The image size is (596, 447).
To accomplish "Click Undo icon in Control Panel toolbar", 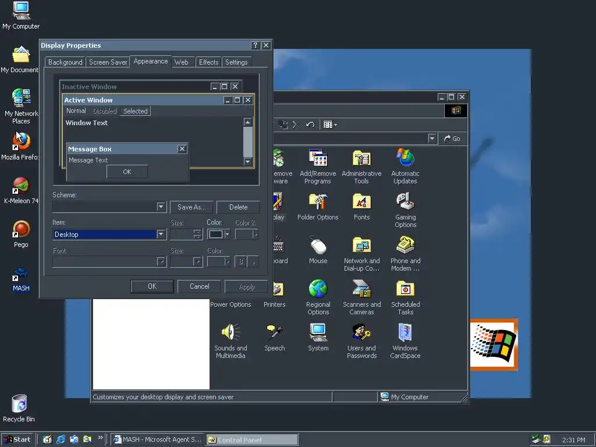I will pos(310,125).
